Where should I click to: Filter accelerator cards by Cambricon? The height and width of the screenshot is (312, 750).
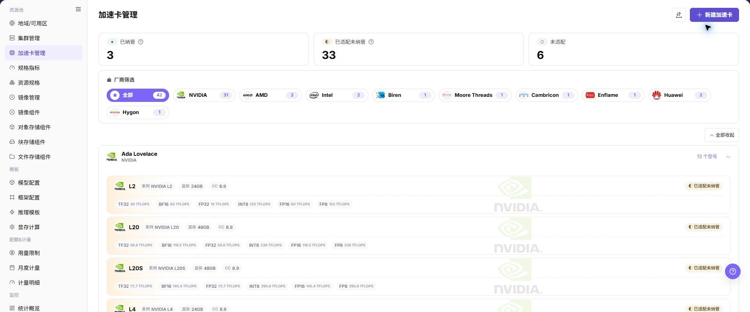(547, 95)
